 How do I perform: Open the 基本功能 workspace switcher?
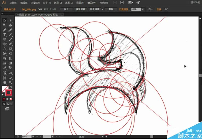point(195,2)
